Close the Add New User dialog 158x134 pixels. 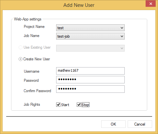[x=150, y=4]
